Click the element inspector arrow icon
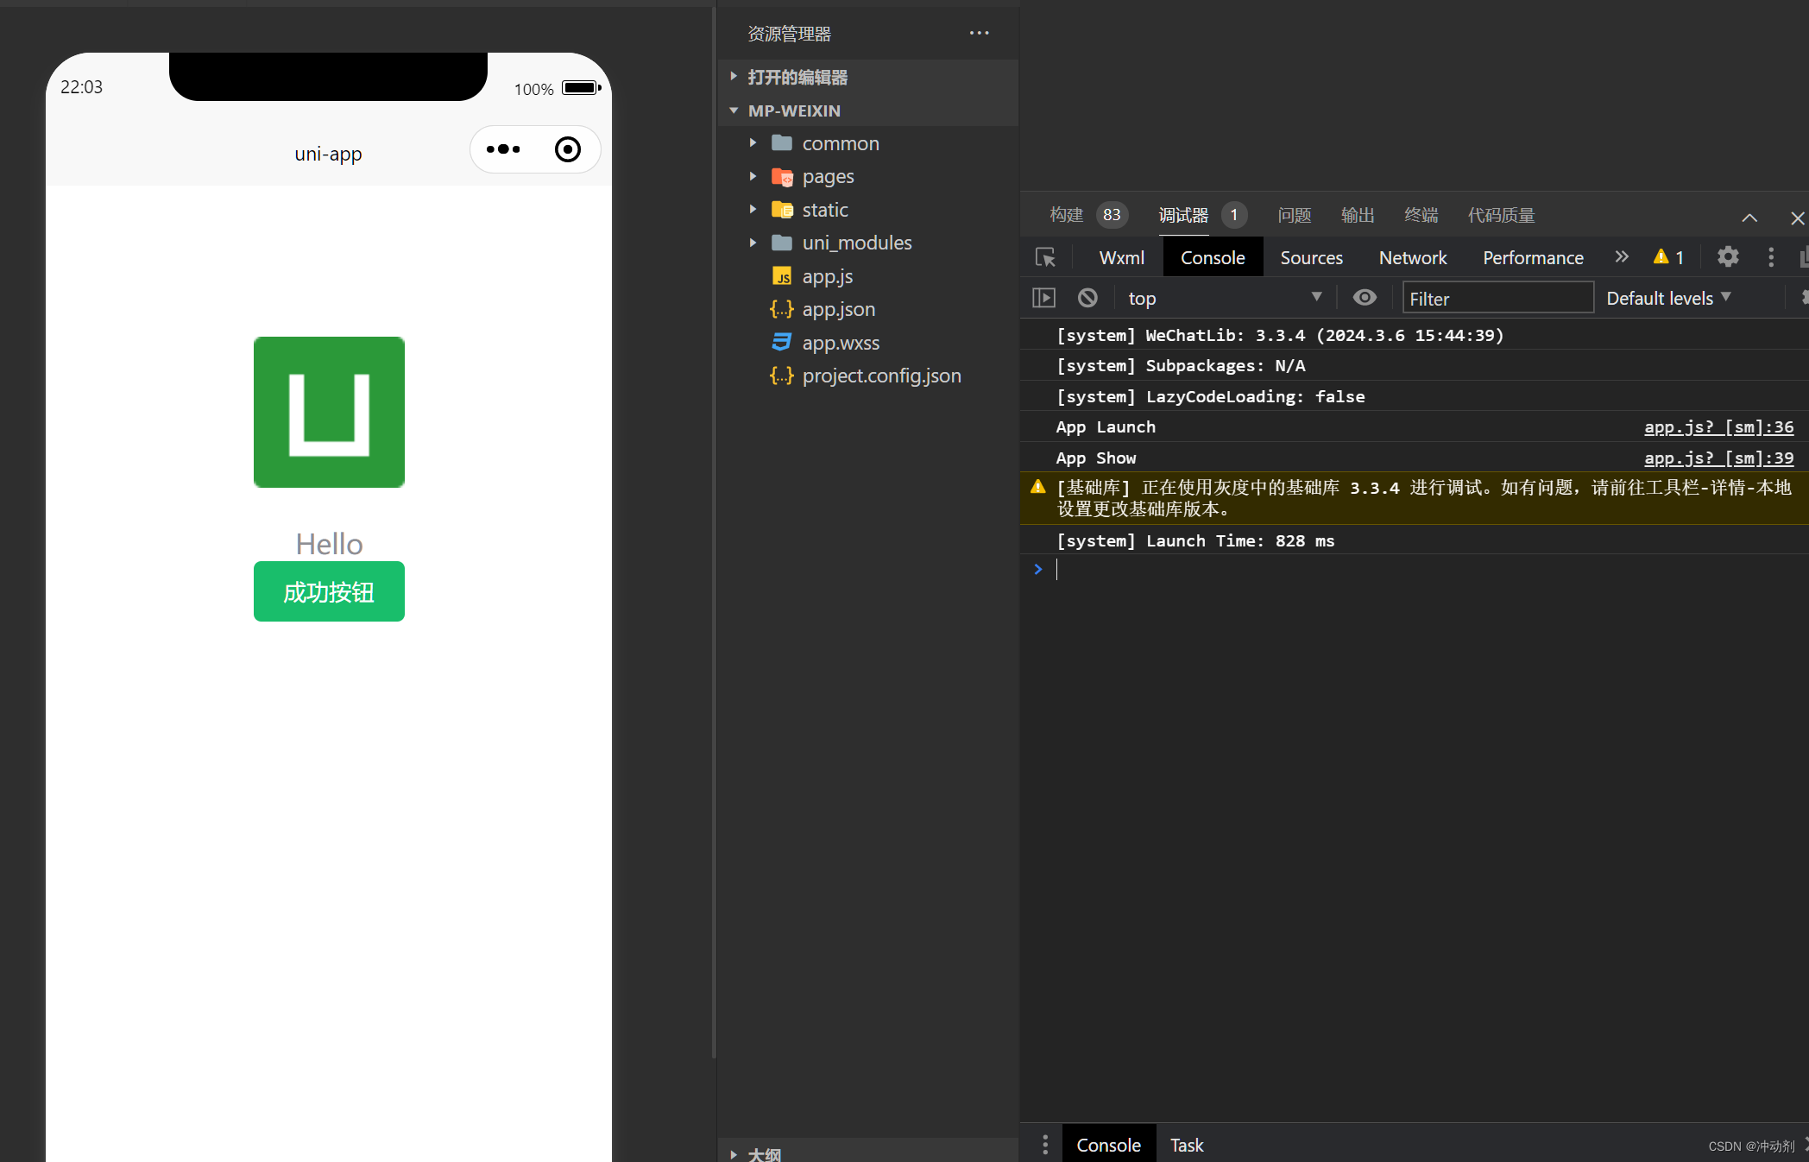Image resolution: width=1809 pixels, height=1162 pixels. 1045,257
